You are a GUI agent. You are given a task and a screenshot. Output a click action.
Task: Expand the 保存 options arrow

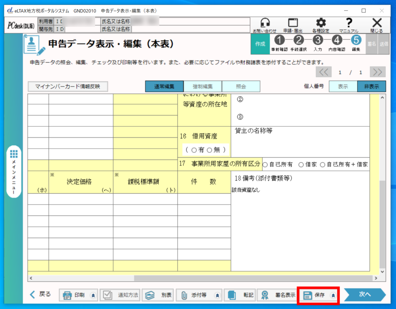(333, 295)
